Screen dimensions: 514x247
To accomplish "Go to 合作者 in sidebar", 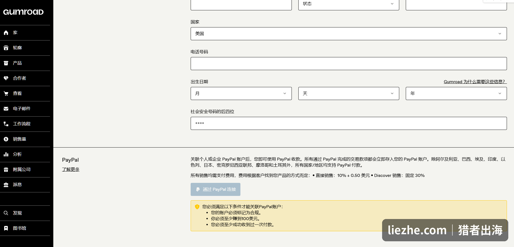I will (25, 78).
